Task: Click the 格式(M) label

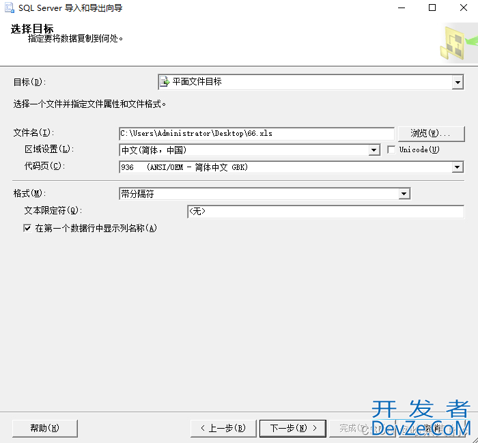Action: [29, 193]
